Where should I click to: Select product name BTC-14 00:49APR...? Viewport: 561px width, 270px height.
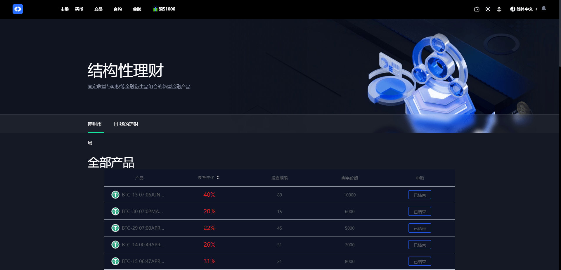(143, 245)
